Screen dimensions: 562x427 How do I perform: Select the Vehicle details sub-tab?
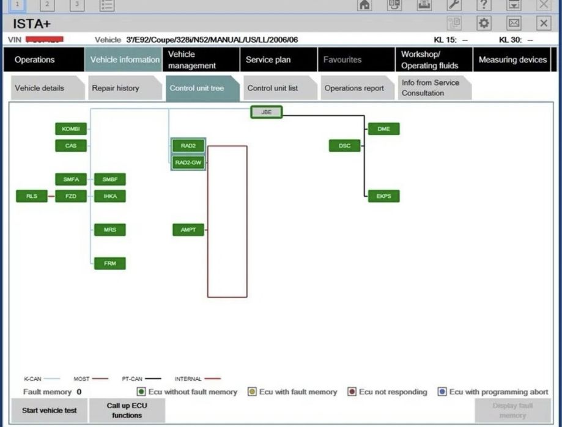click(48, 88)
